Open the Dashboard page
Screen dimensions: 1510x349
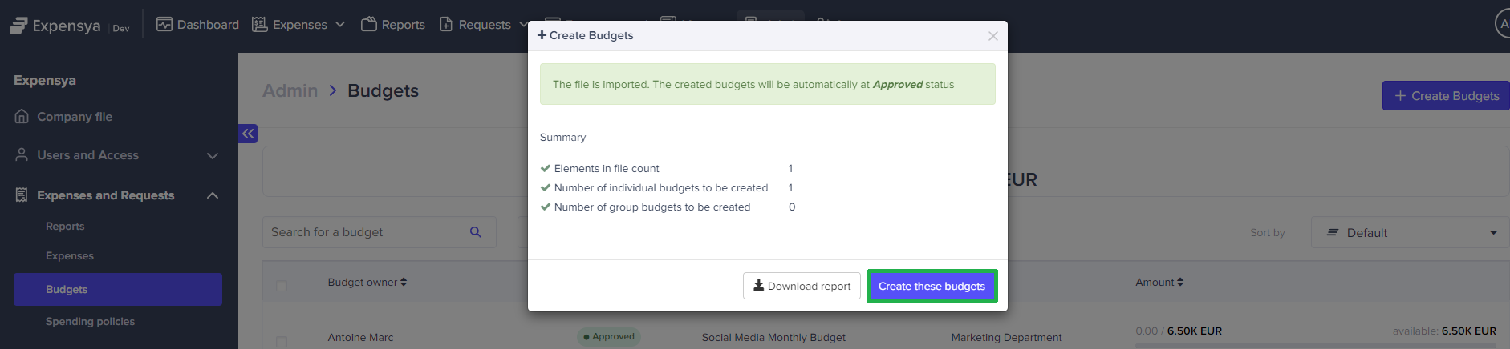[x=197, y=25]
